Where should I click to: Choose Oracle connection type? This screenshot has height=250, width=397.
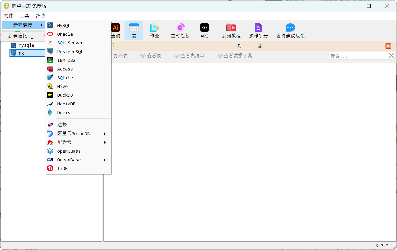point(78,34)
